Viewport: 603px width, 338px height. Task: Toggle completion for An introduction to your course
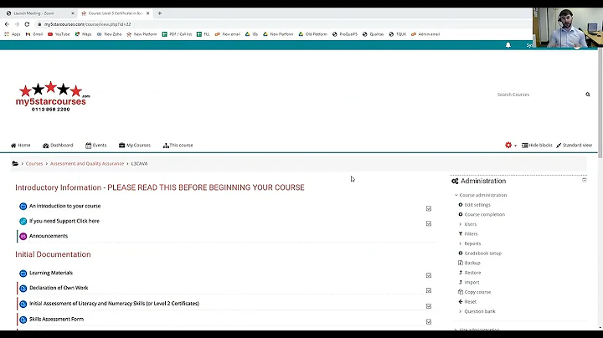click(x=429, y=208)
